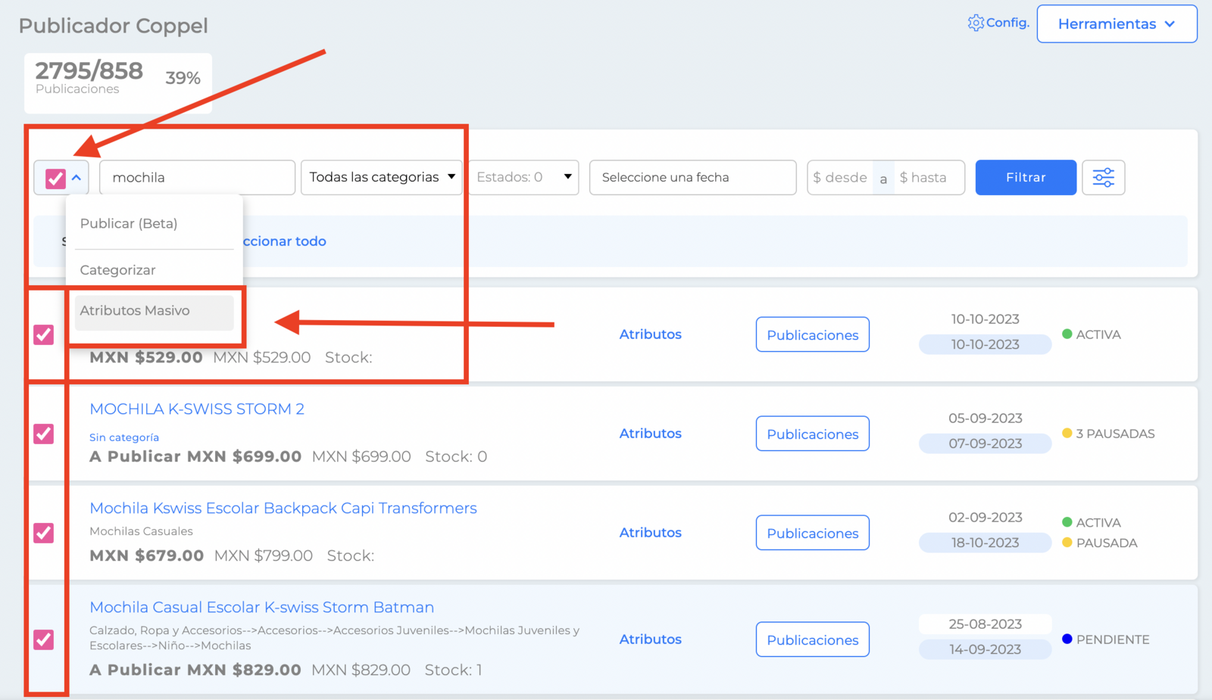The width and height of the screenshot is (1212, 700).
Task: Click the 07-09-2023 date badge
Action: 985,443
